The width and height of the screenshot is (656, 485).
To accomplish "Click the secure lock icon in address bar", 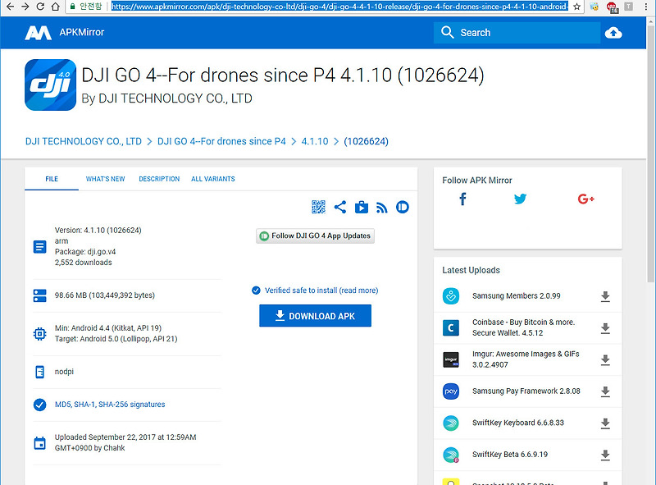I will click(72, 7).
